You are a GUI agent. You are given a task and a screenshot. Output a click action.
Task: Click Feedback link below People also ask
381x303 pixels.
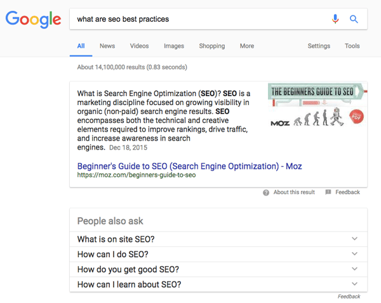coord(349,297)
